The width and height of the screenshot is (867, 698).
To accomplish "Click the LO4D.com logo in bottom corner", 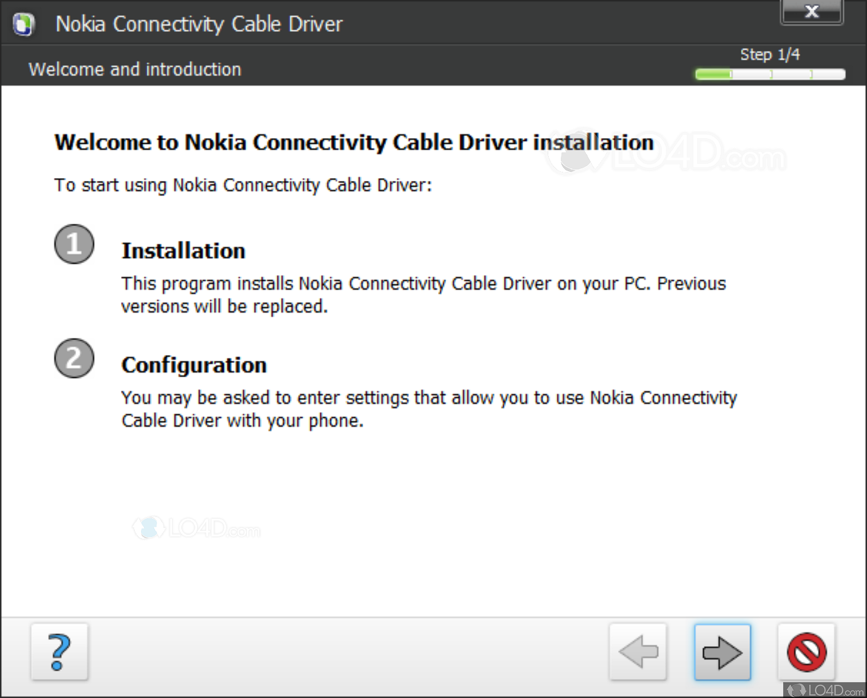I will 826,689.
